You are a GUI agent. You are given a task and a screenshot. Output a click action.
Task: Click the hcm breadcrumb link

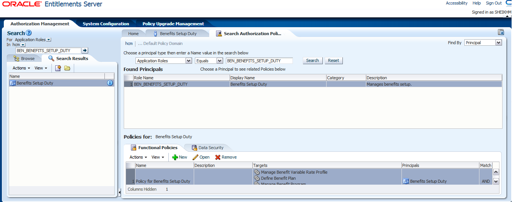(129, 43)
